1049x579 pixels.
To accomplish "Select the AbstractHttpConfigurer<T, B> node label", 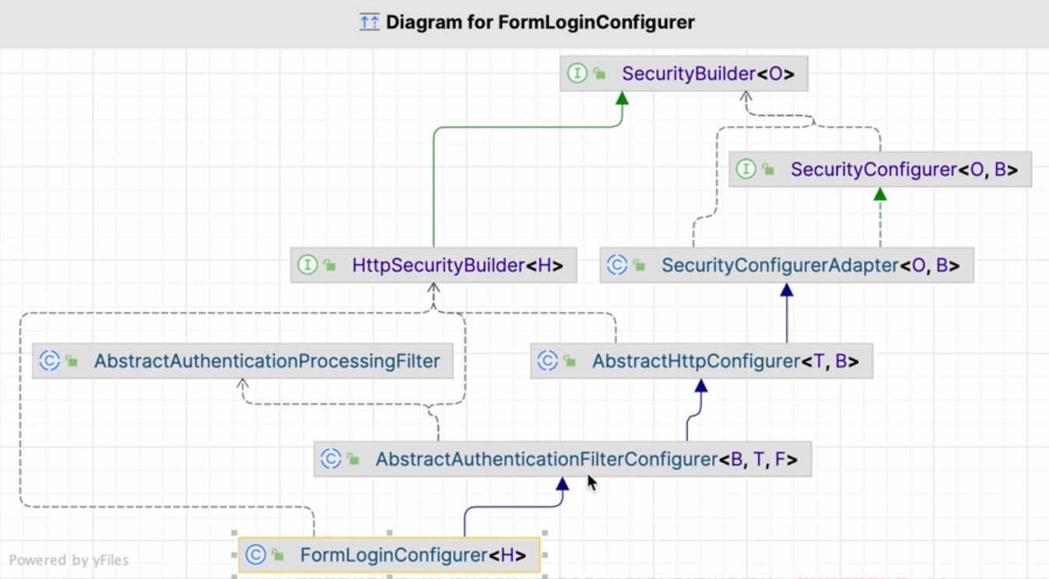I will [724, 361].
